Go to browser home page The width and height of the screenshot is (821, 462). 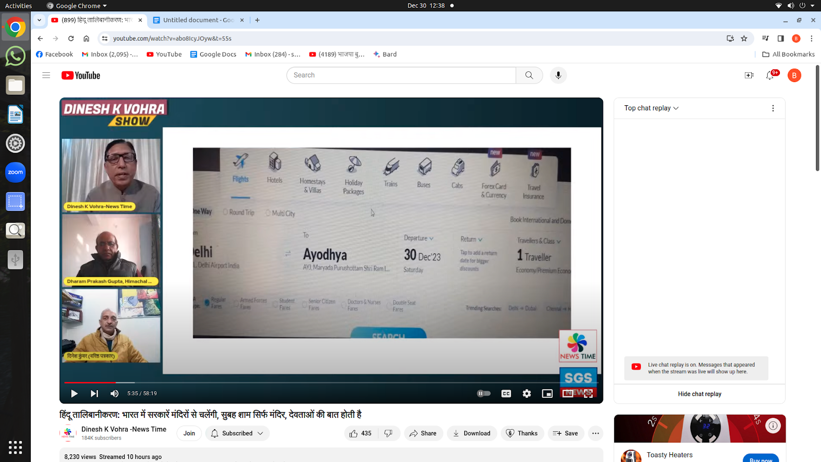[86, 38]
